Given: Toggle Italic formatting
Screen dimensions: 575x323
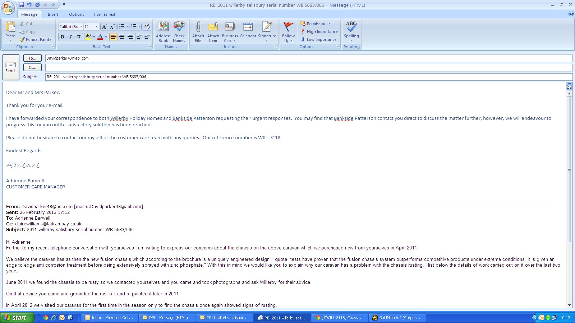Looking at the screenshot, I should pos(70,37).
